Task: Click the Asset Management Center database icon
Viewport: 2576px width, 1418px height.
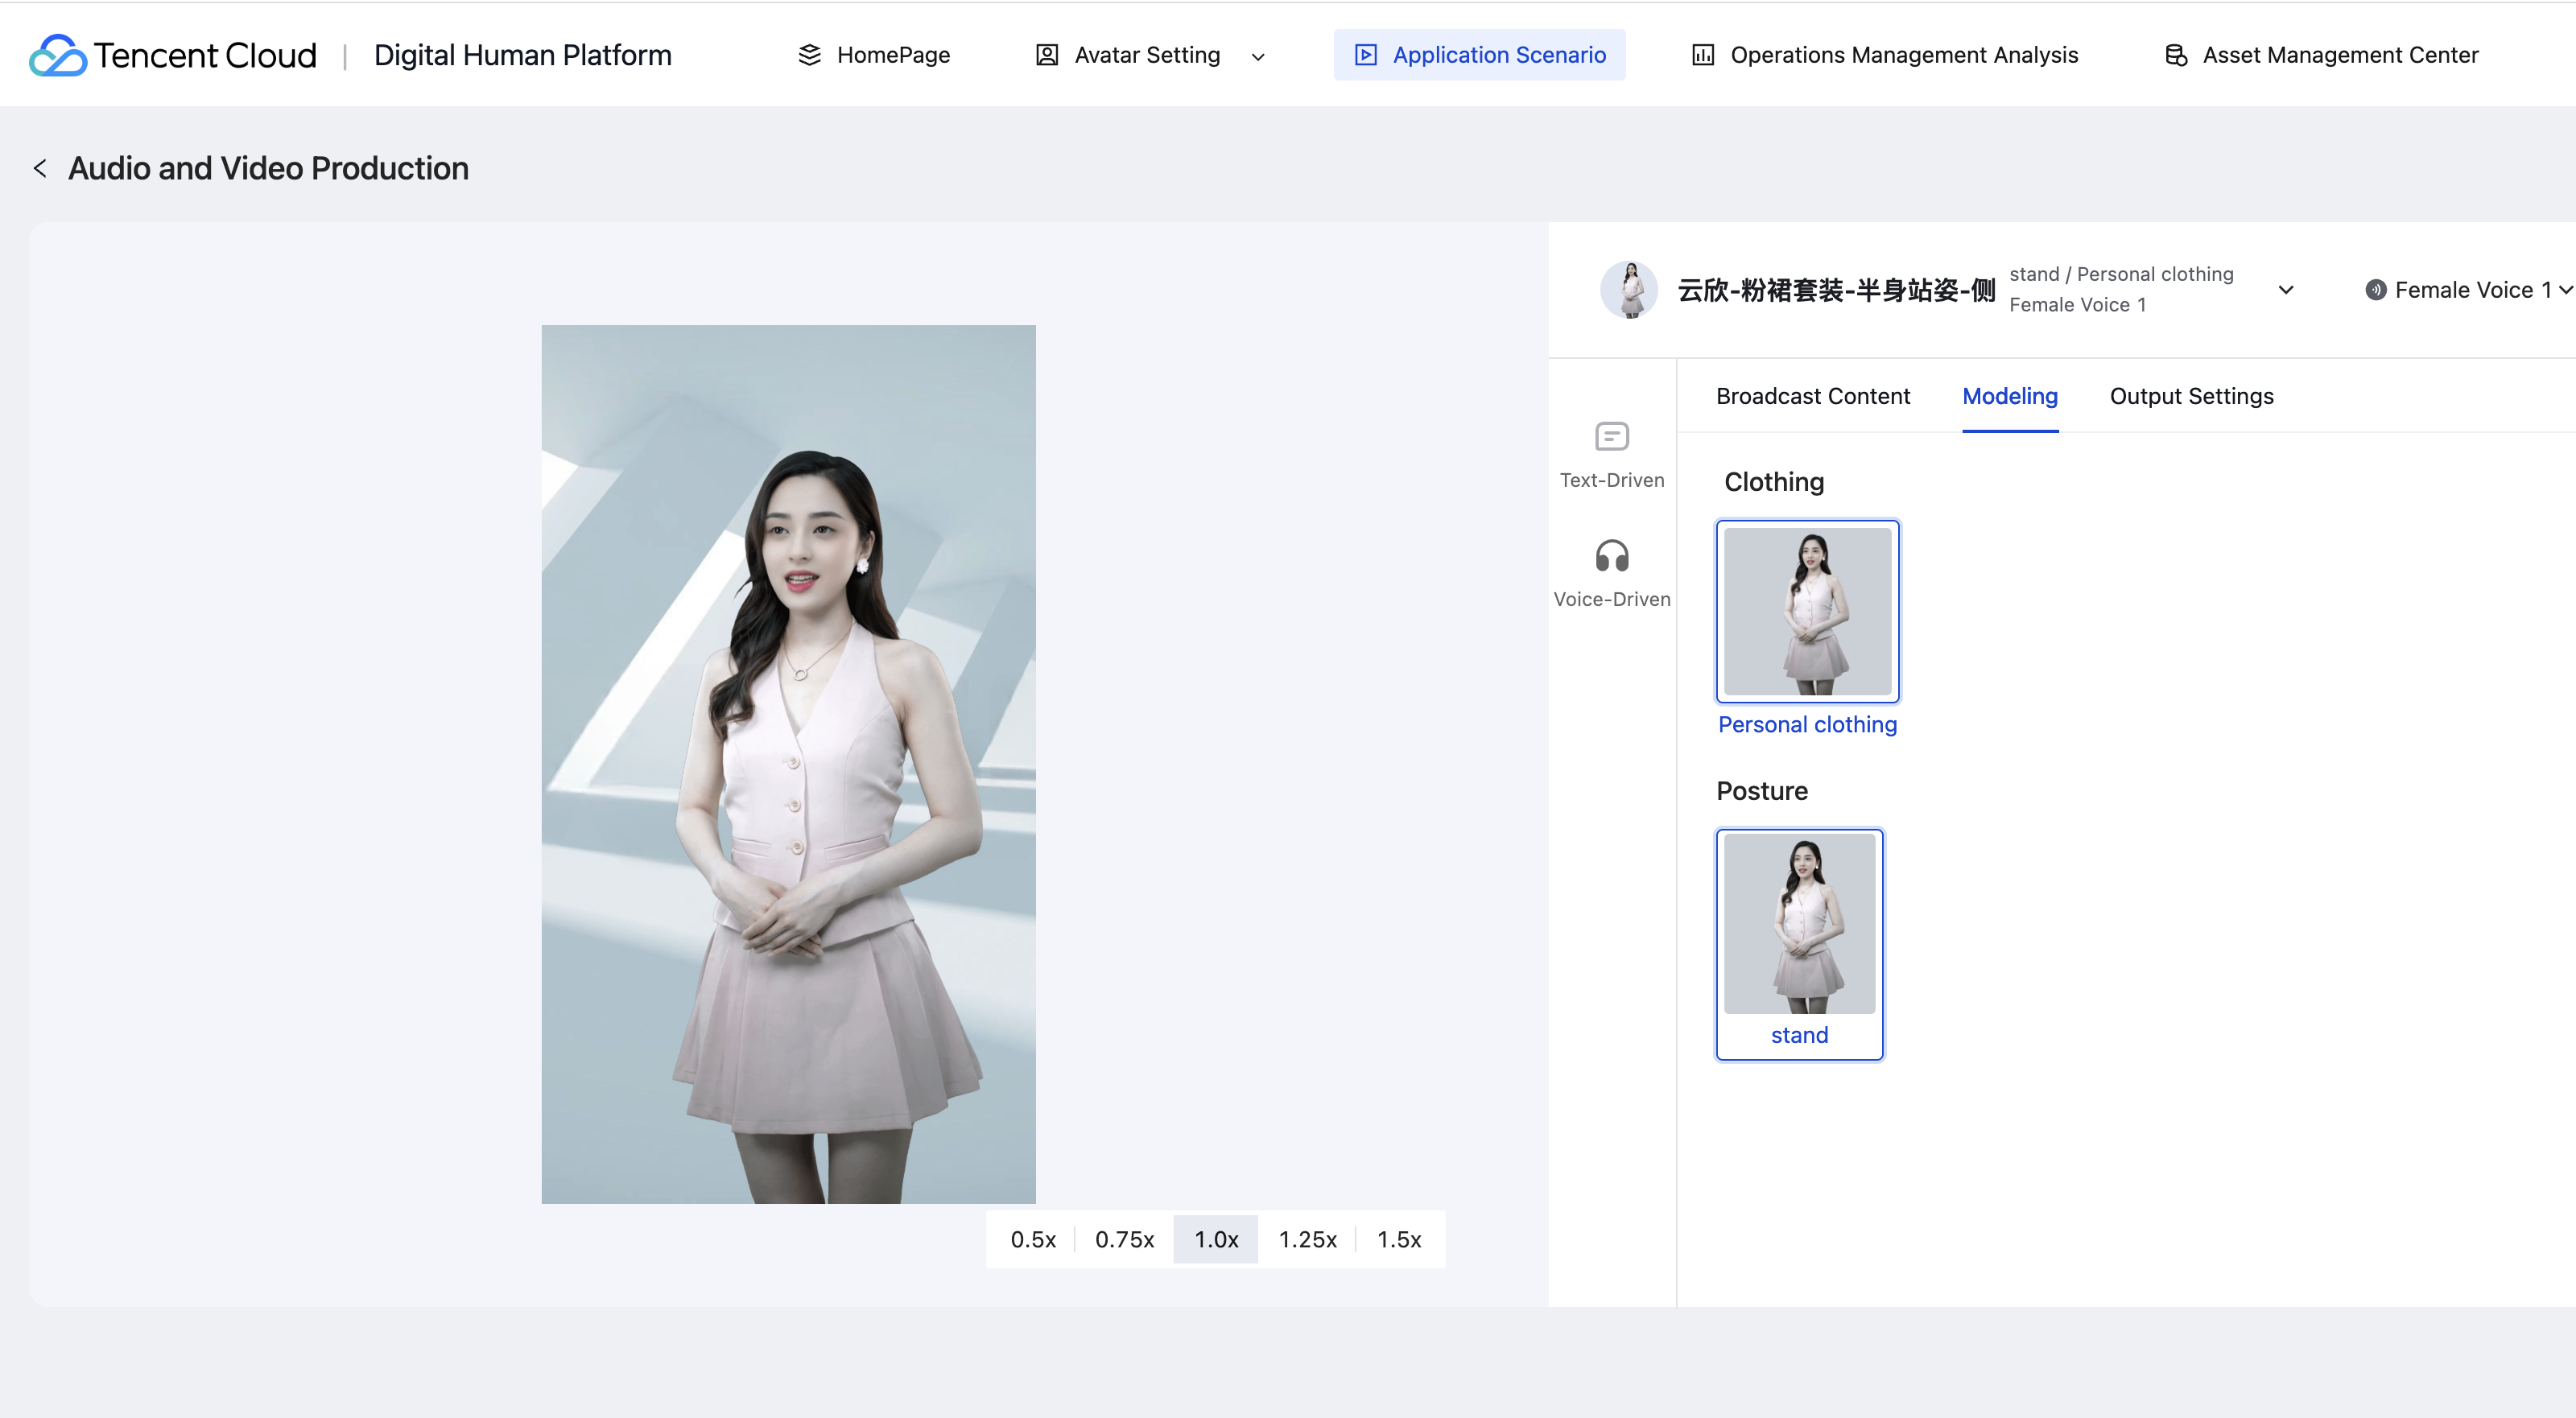Action: click(2175, 55)
